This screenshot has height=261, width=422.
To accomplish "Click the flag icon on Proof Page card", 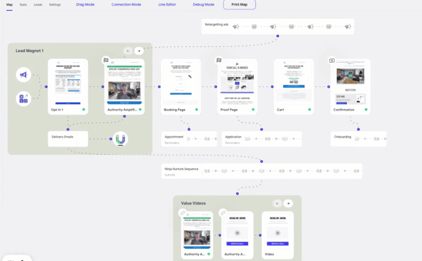I will (219, 60).
